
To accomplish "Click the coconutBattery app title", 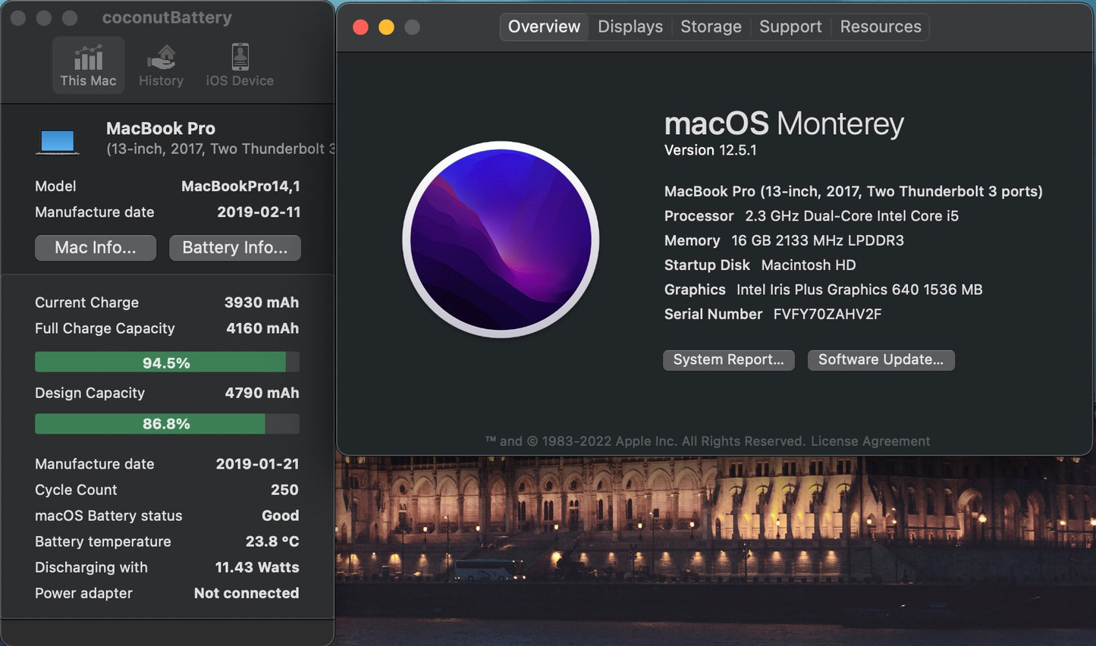I will click(x=166, y=17).
